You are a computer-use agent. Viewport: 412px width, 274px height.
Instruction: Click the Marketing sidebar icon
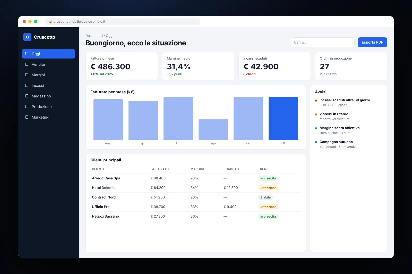[27, 117]
